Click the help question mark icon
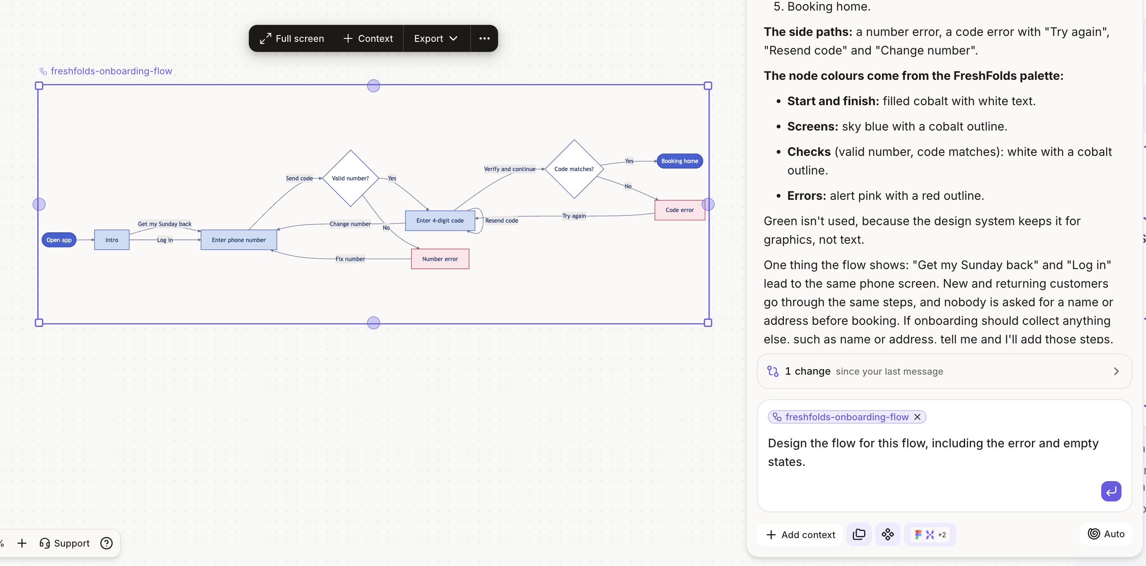The height and width of the screenshot is (566, 1146). click(106, 543)
